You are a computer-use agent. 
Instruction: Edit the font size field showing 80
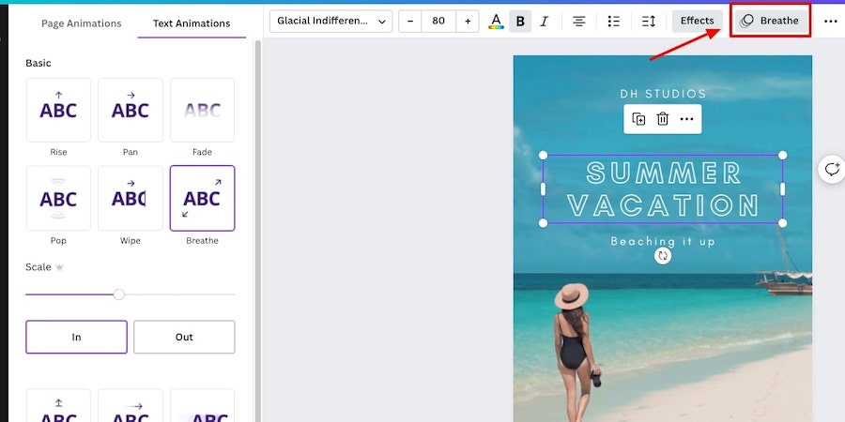click(438, 21)
